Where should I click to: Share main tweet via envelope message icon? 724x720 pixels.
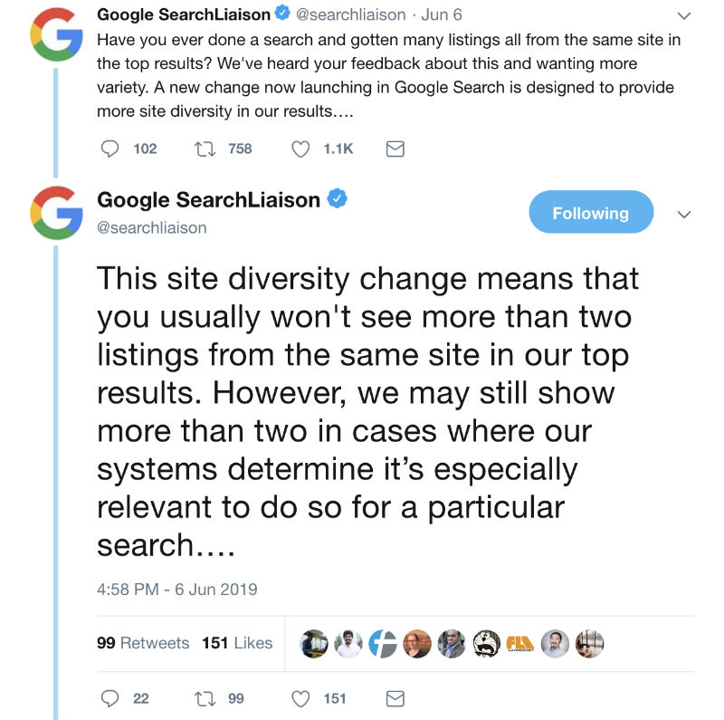coord(395,698)
